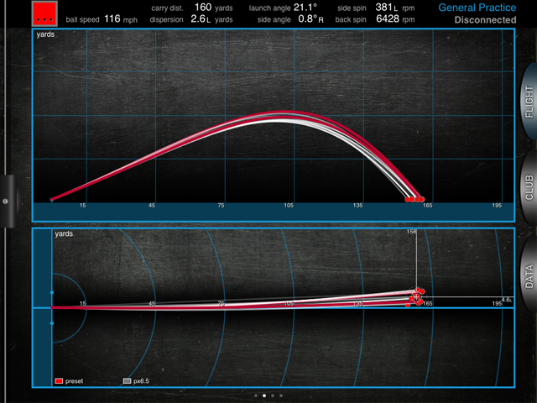Click the gray px6.5 legend swatch
Image resolution: width=537 pixels, height=403 pixels.
(128, 380)
